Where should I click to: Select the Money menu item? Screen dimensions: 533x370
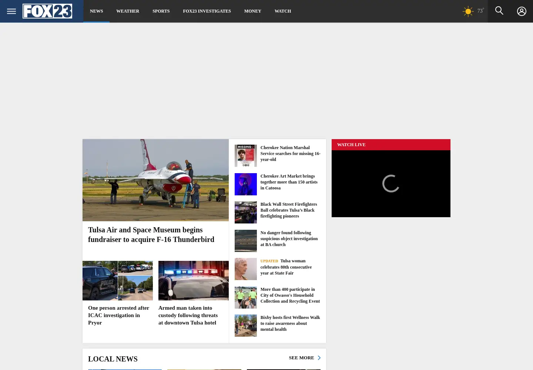253,11
